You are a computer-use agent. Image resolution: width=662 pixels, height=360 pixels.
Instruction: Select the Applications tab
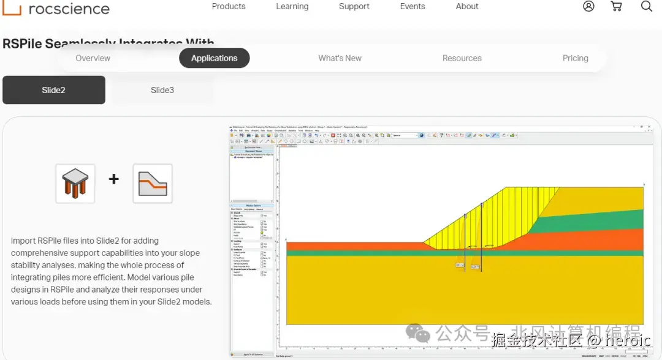215,58
